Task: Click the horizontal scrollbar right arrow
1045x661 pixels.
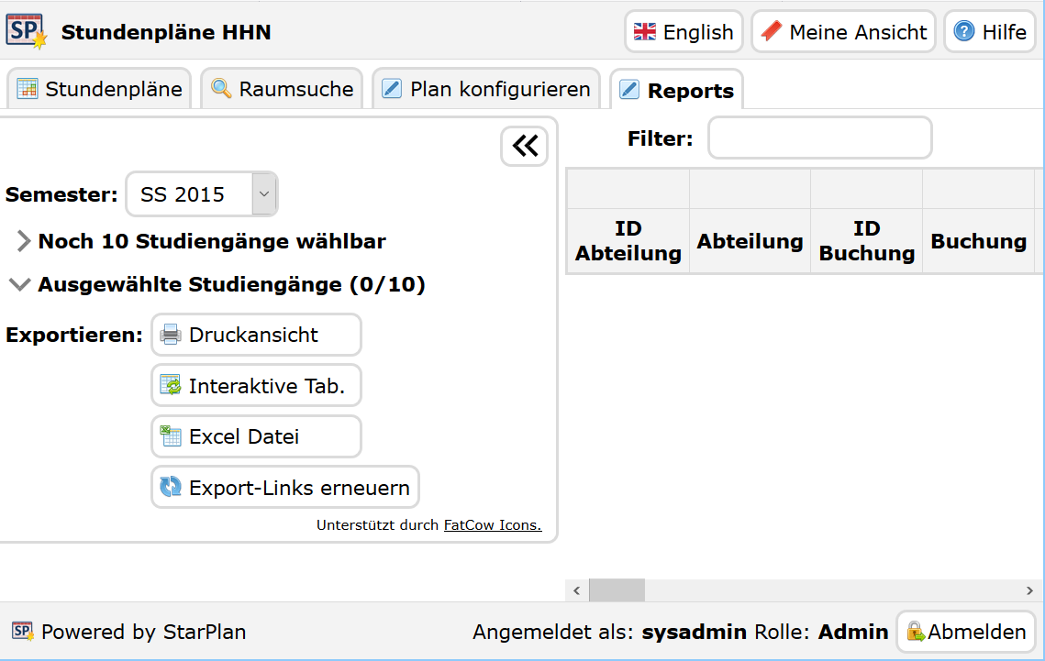Action: [1030, 590]
